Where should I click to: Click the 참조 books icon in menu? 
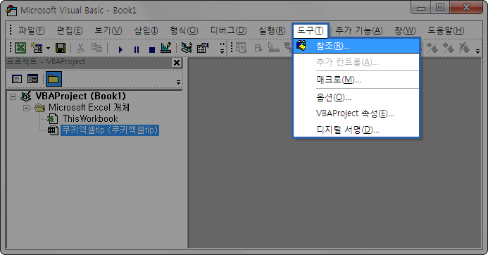tap(301, 46)
